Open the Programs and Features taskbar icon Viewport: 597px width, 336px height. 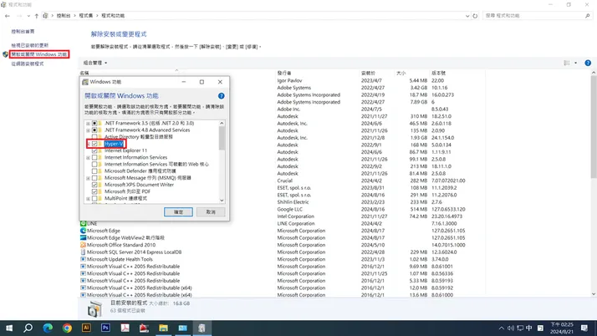(x=202, y=328)
